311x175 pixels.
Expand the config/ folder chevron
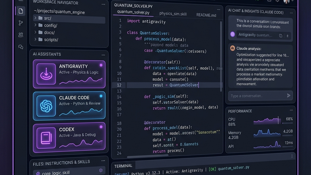[35, 25]
